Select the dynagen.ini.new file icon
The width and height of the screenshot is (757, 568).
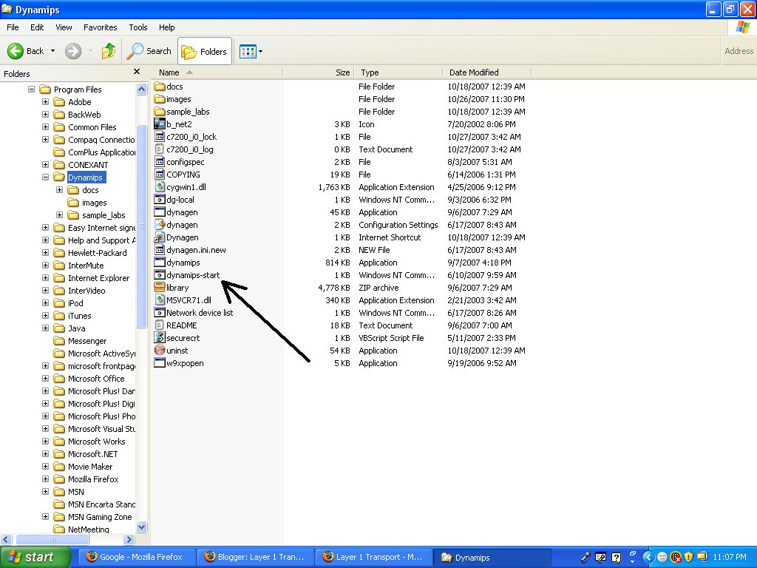click(160, 250)
